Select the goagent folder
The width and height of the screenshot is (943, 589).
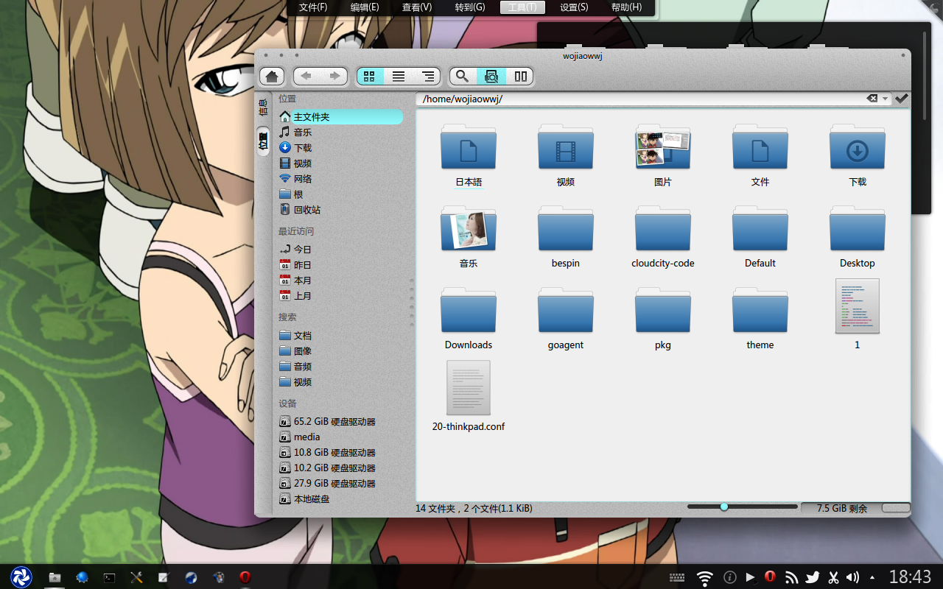tap(566, 311)
